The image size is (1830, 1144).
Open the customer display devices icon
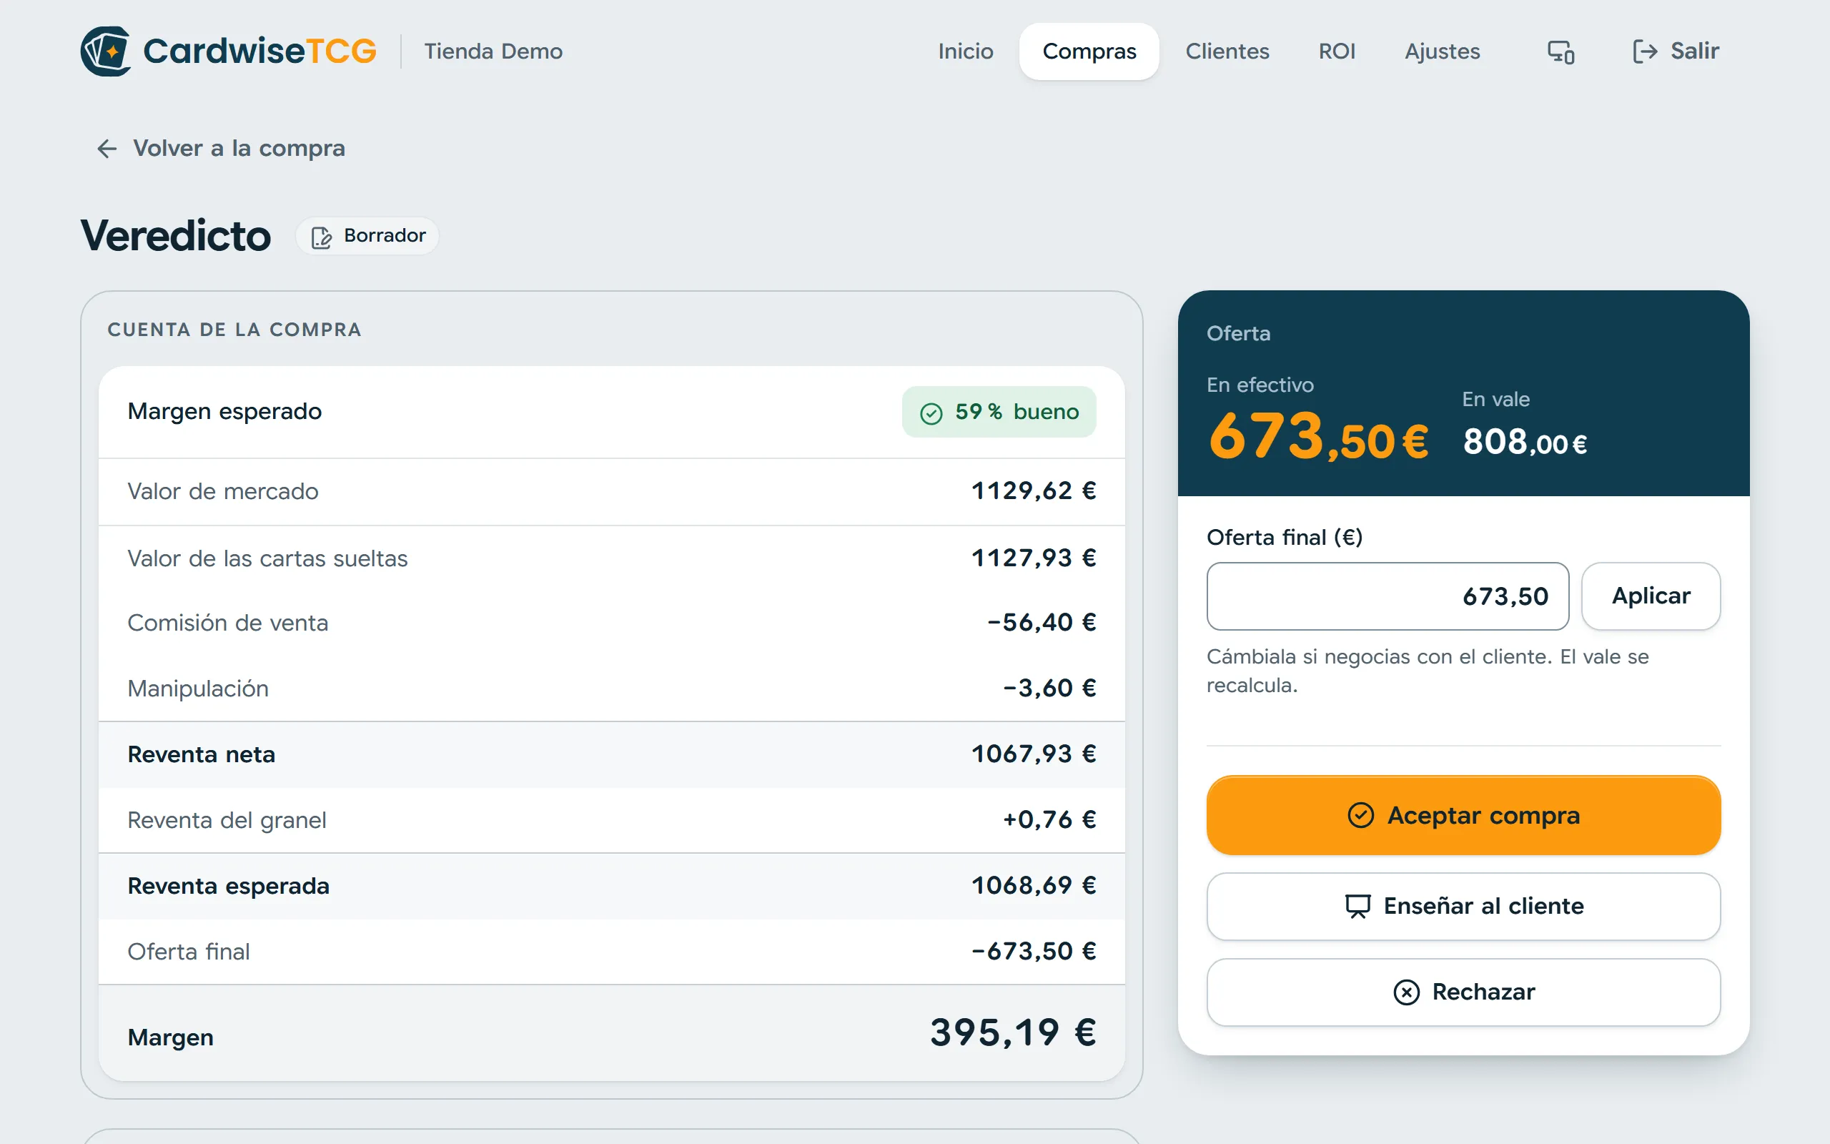coord(1561,51)
